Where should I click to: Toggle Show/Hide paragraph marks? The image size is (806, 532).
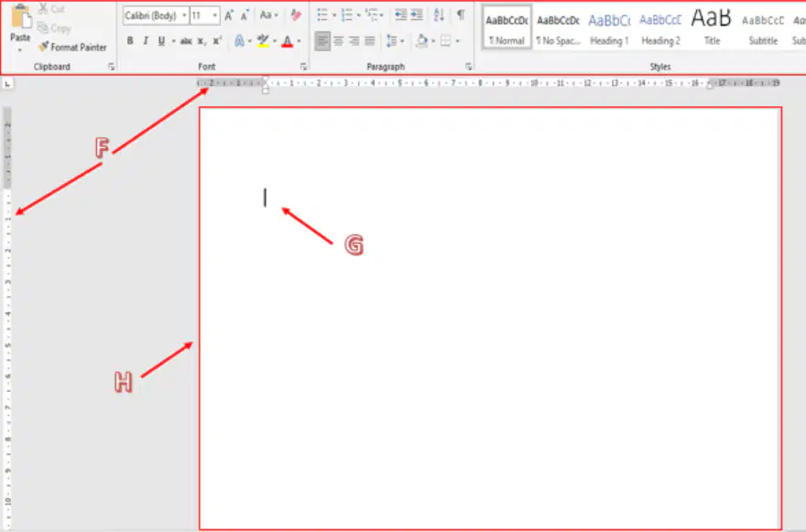tap(461, 15)
